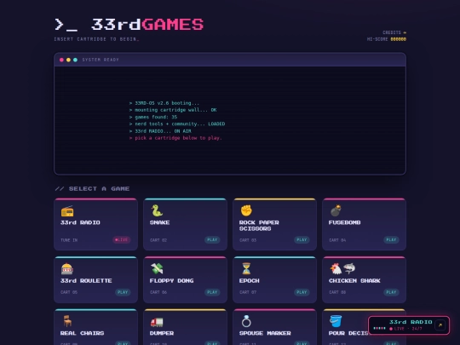Click the Snake game snake icon
This screenshot has height=345, width=460.
[157, 210]
